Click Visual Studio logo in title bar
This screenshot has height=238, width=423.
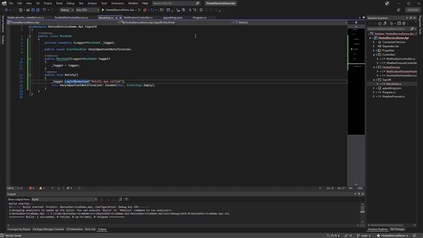click(4, 3)
